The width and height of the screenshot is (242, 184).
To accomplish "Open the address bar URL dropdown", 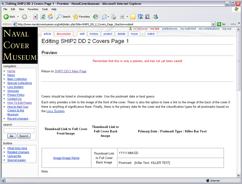I will coord(213,24).
